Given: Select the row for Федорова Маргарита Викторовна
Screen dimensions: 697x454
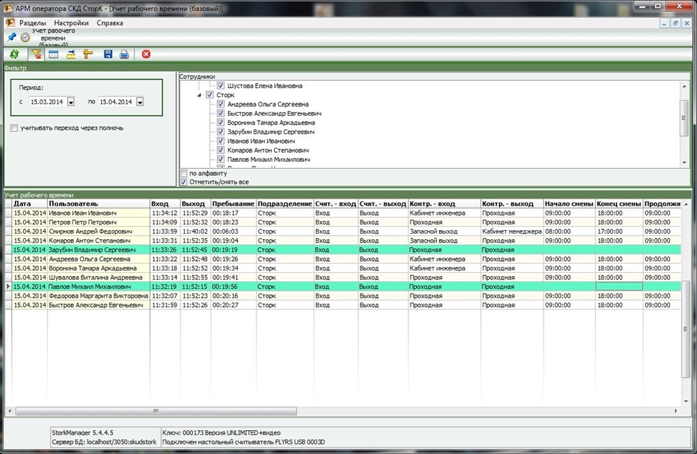Looking at the screenshot, I should pos(346,296).
